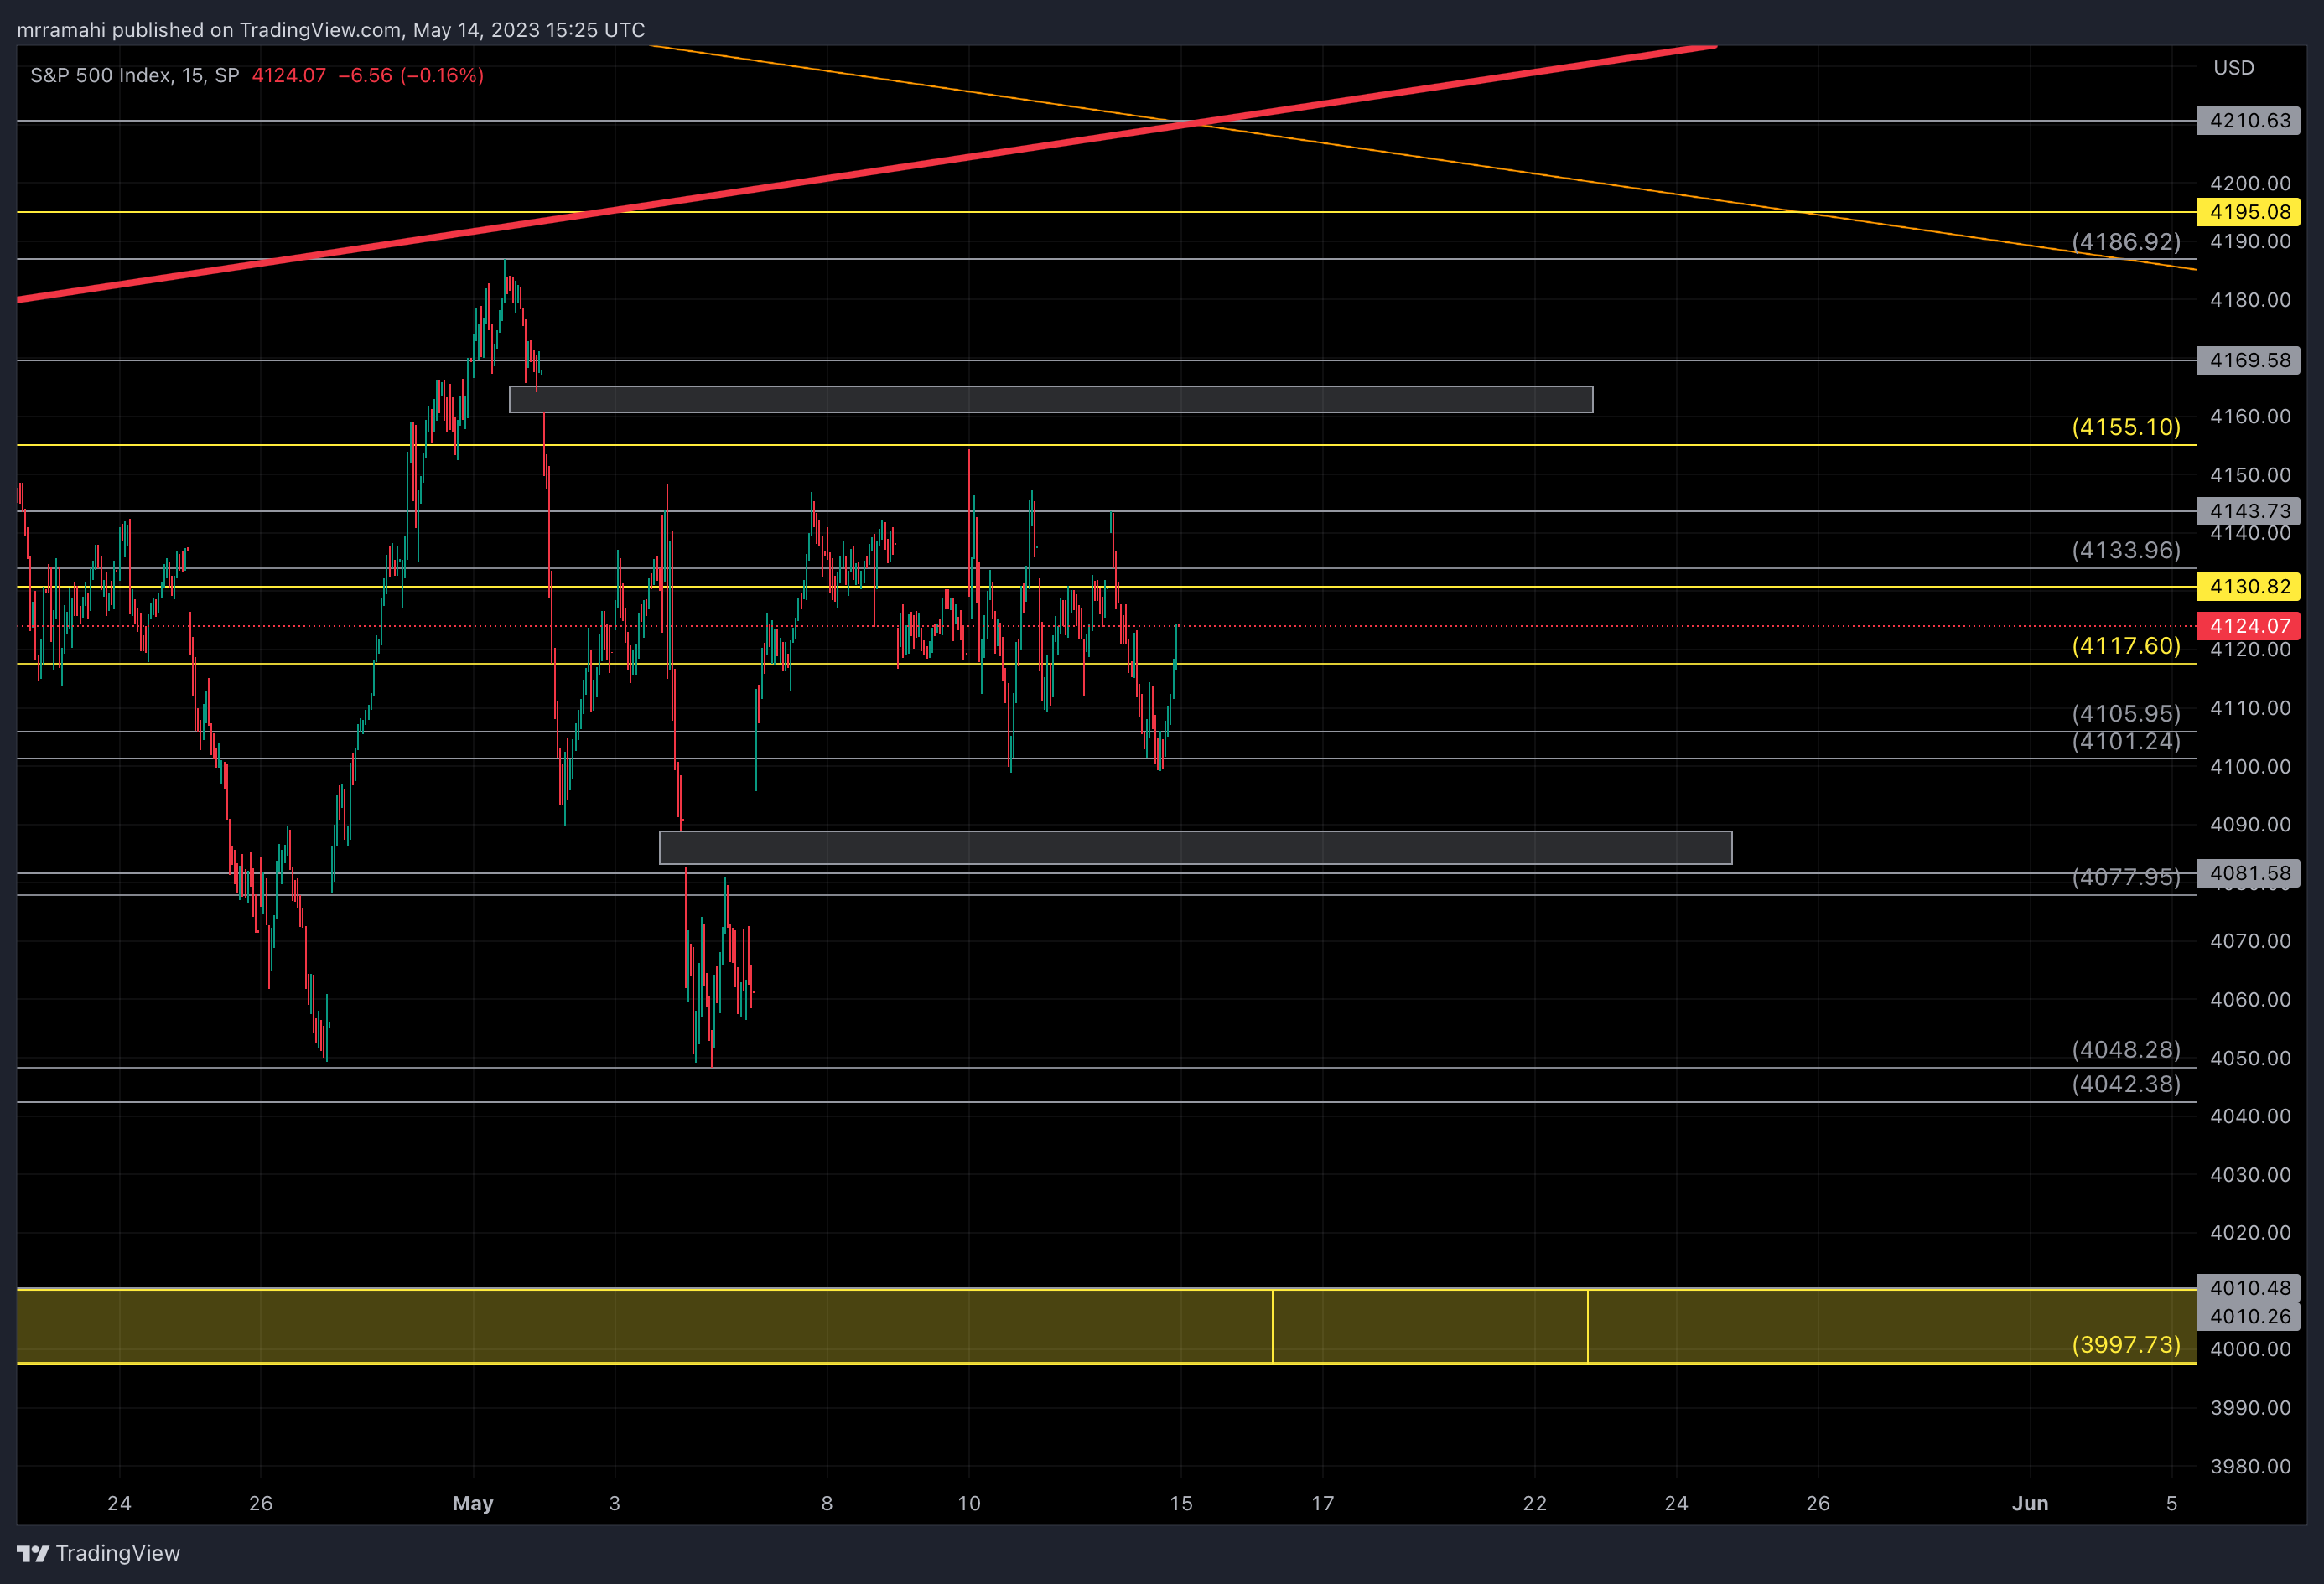Click the gray 4210.63 price label

pyautogui.click(x=2248, y=121)
